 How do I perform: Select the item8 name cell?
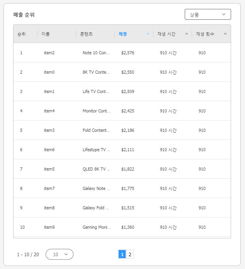pyautogui.click(x=49, y=208)
